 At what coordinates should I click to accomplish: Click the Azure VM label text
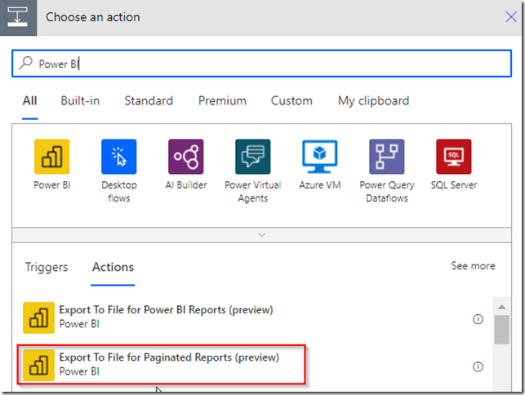tap(320, 185)
